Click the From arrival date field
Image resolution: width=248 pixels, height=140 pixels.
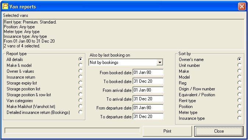[148, 90]
